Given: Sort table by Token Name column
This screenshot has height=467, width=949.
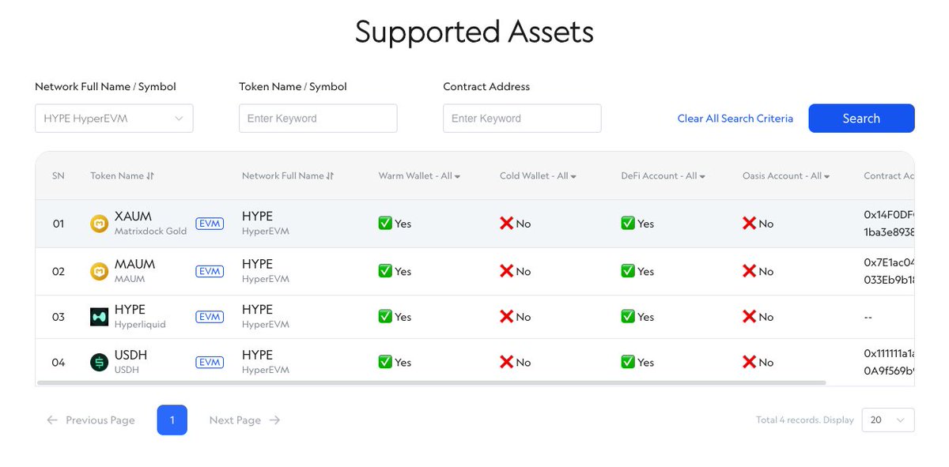Looking at the screenshot, I should (x=122, y=176).
